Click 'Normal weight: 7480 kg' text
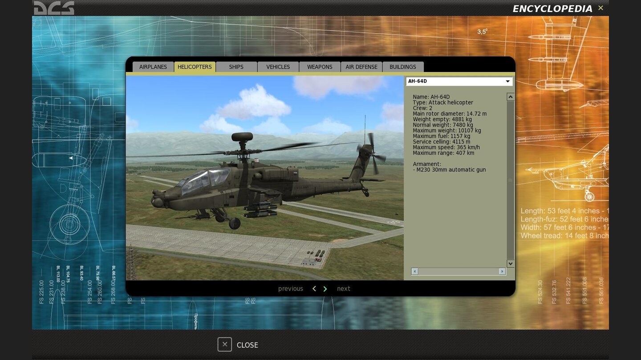641x360 pixels. 442,125
